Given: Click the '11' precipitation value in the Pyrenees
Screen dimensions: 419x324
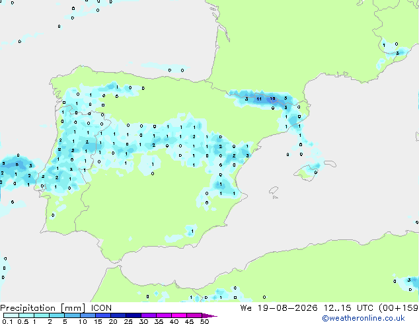Looking at the screenshot, I should pos(259,99).
